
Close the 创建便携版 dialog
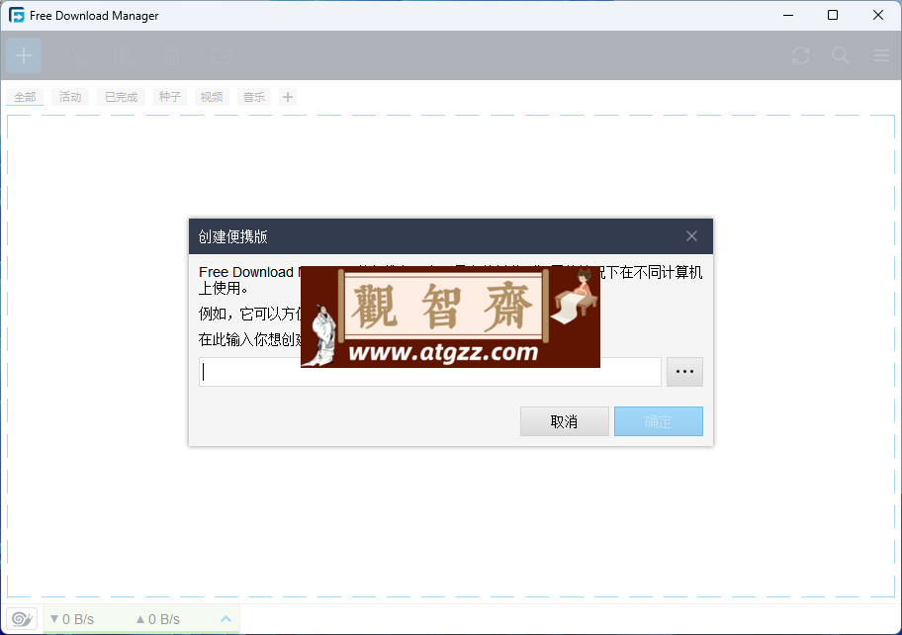pos(691,236)
